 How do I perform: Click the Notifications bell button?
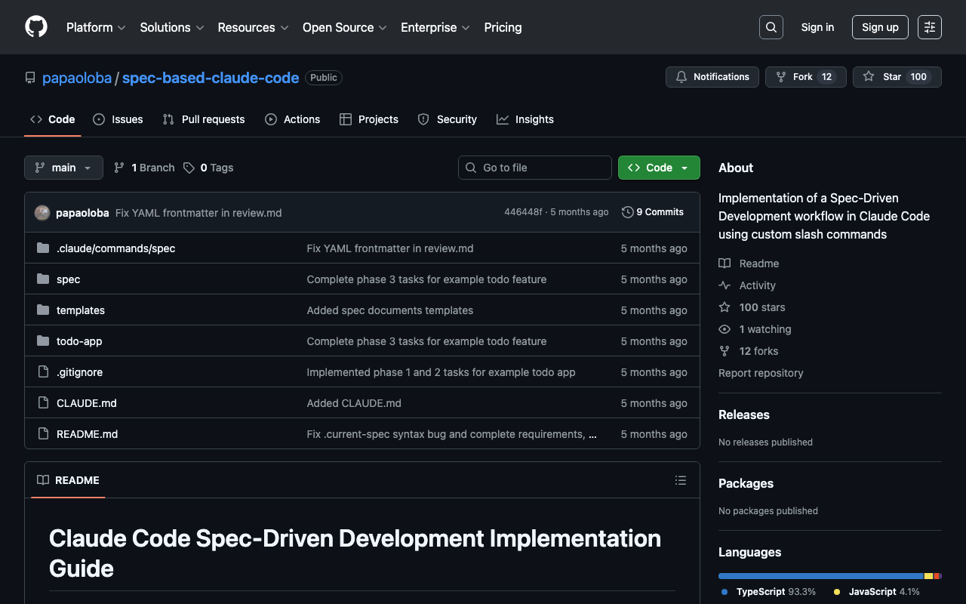[712, 77]
